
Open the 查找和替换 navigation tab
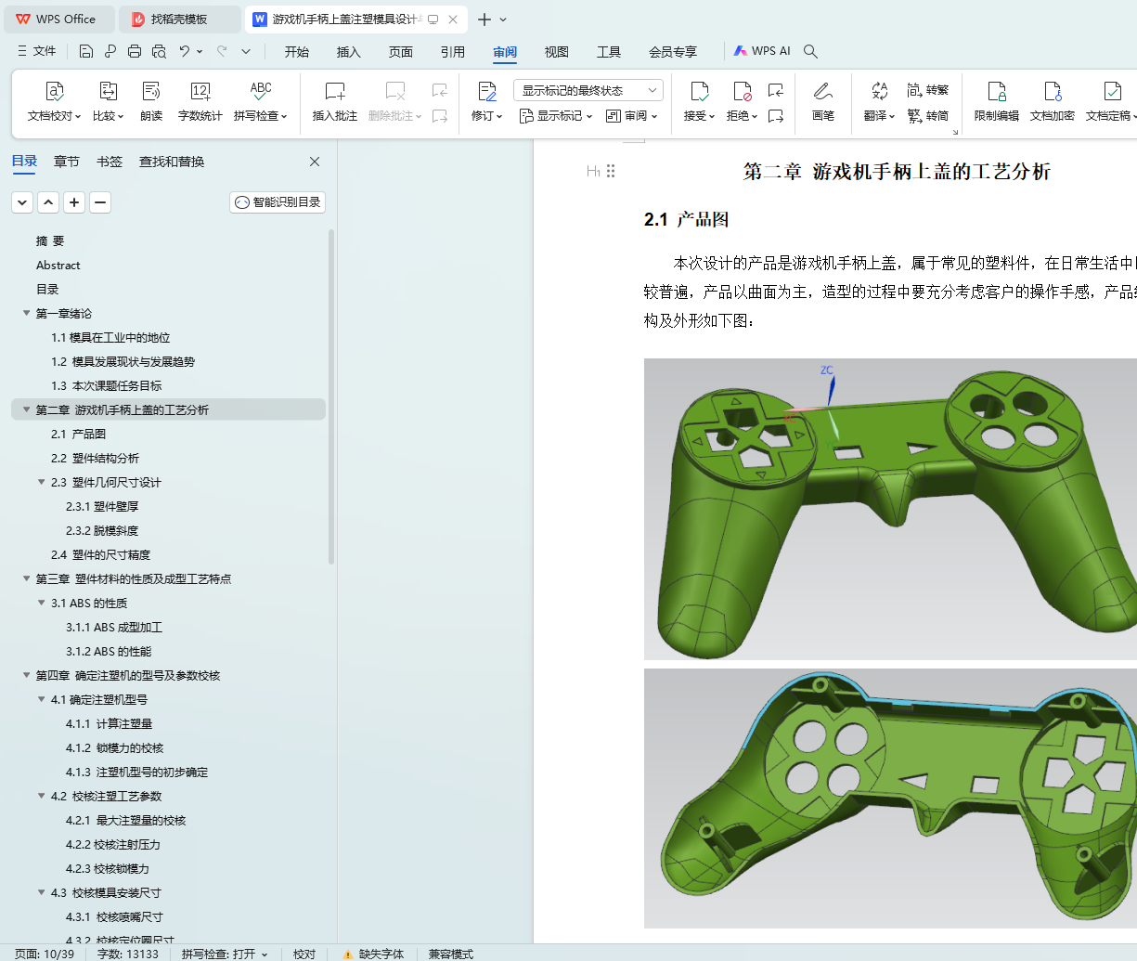click(172, 162)
